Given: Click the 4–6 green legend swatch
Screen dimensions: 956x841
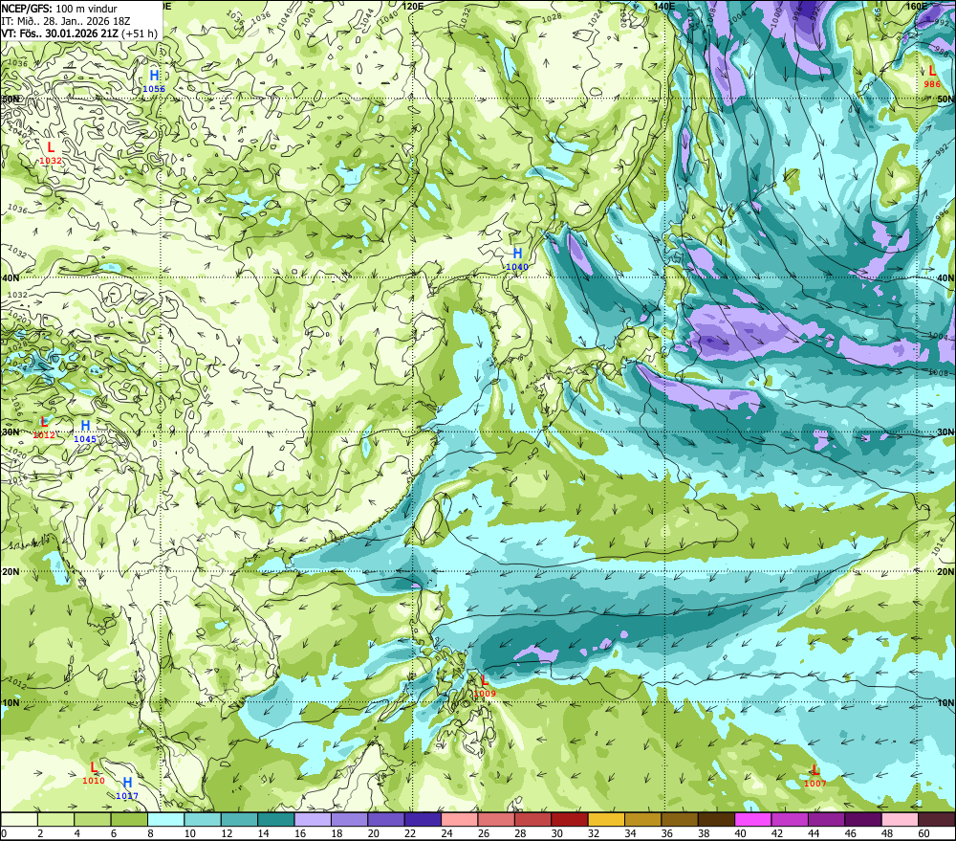Looking at the screenshot, I should tap(93, 819).
